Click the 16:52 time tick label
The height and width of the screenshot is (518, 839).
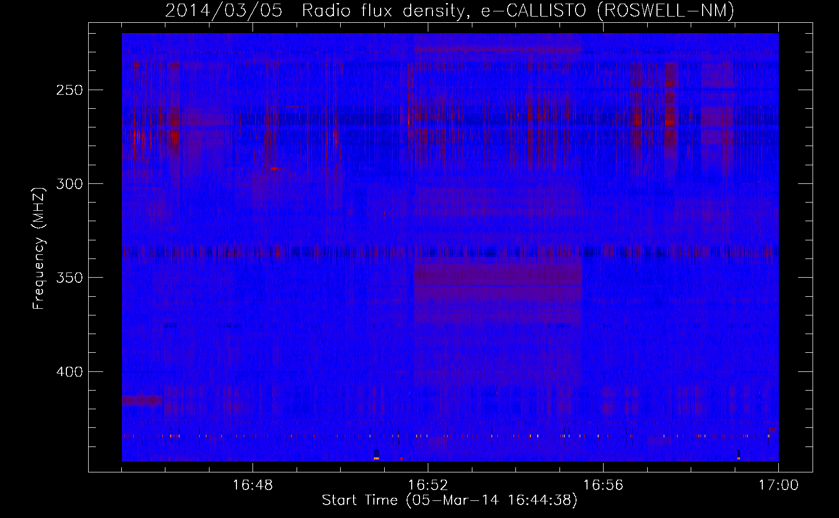point(428,485)
